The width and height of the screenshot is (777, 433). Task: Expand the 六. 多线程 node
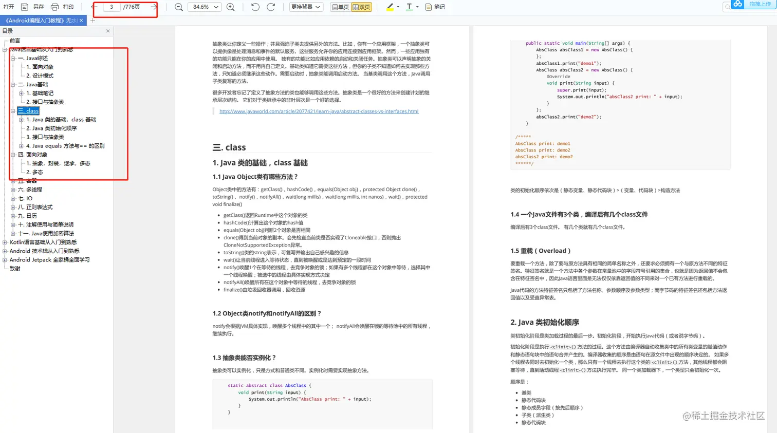(x=13, y=190)
